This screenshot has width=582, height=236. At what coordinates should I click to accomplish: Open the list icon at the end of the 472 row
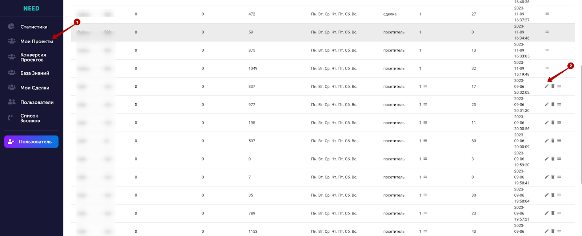[547, 14]
